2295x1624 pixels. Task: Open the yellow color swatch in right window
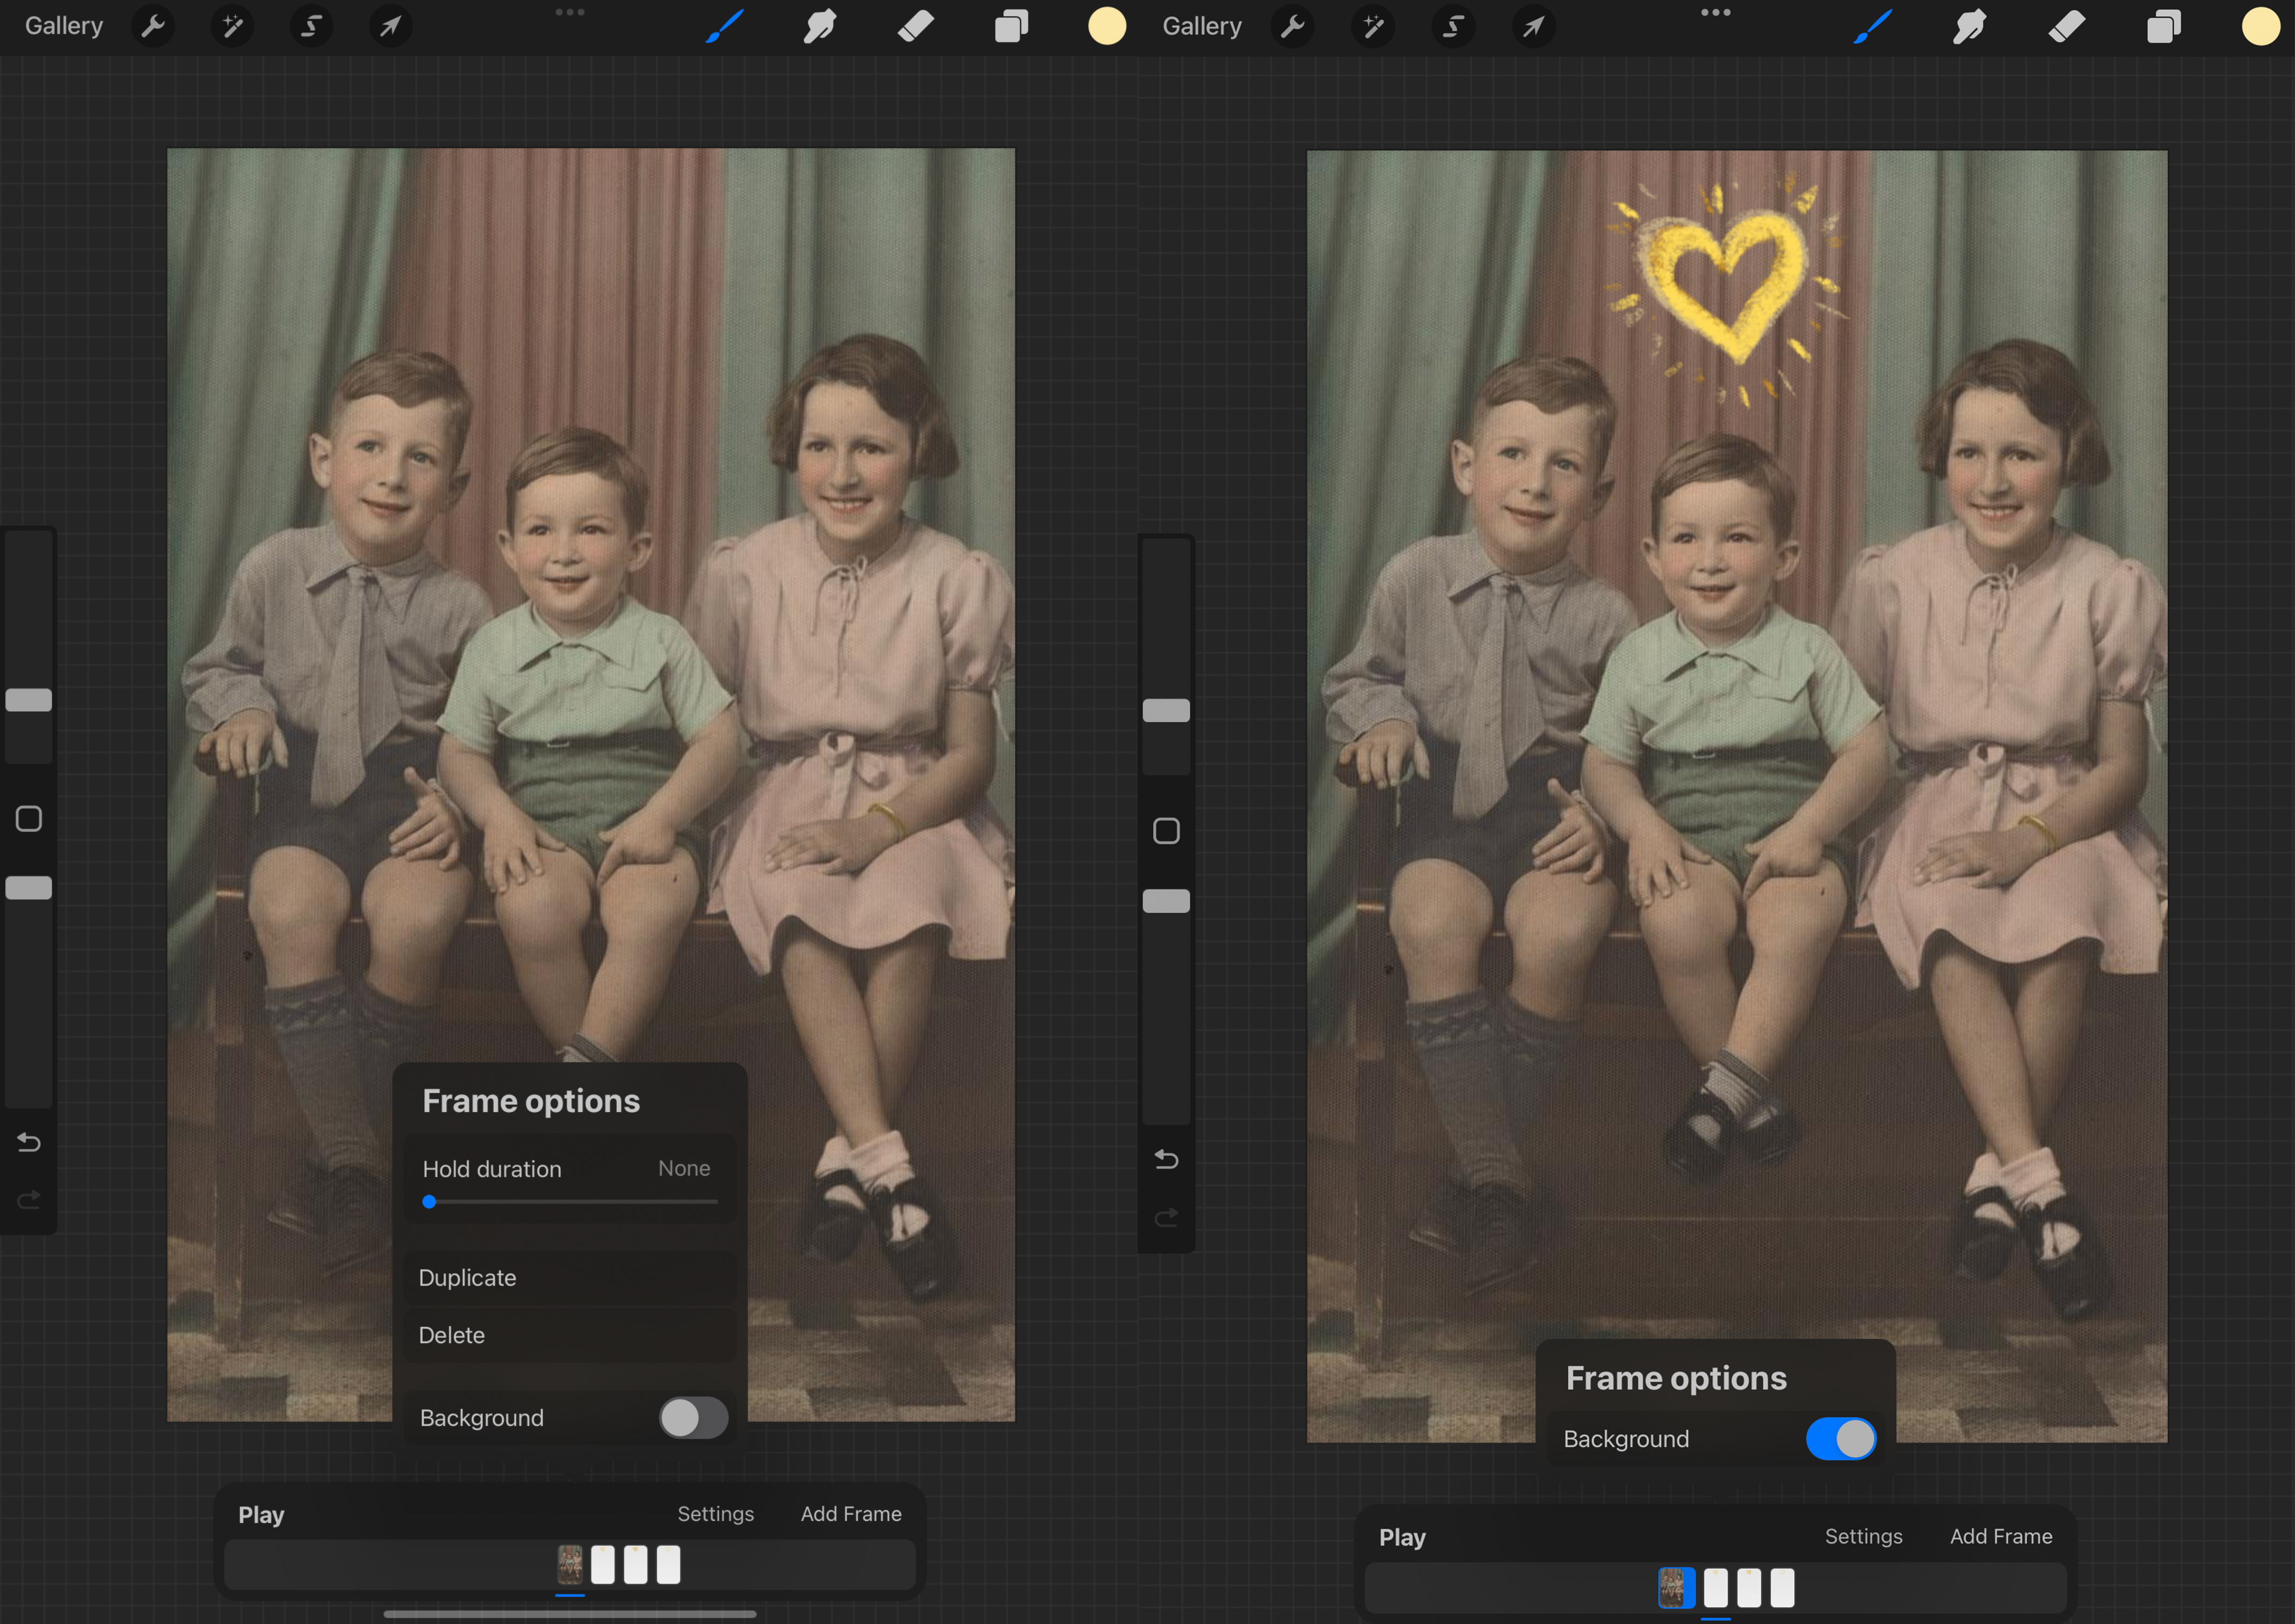pyautogui.click(x=2260, y=26)
